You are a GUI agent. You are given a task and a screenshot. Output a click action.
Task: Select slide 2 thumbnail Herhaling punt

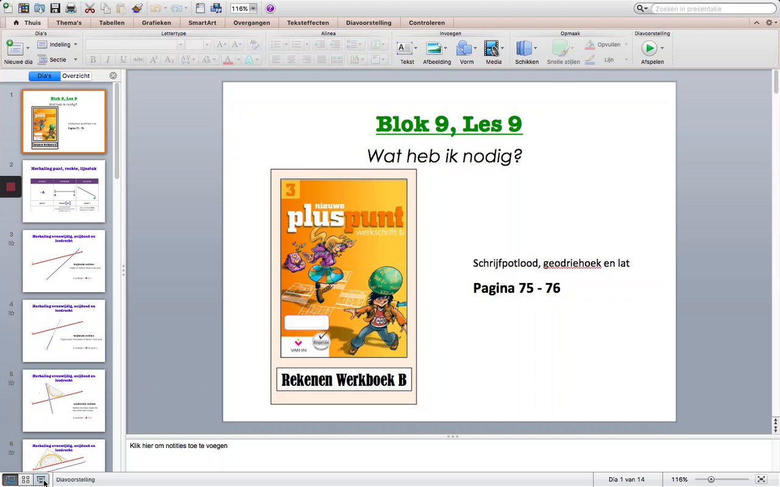coord(64,191)
